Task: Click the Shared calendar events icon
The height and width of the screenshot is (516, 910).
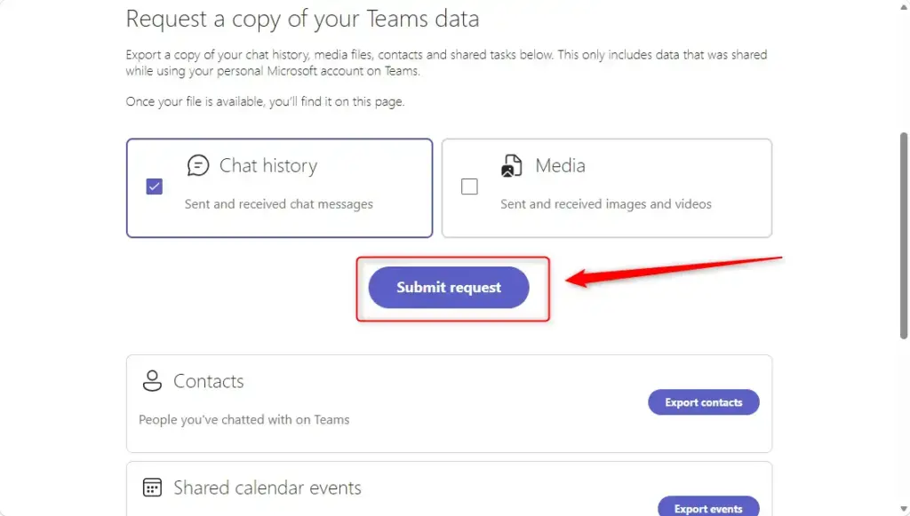Action: [152, 487]
